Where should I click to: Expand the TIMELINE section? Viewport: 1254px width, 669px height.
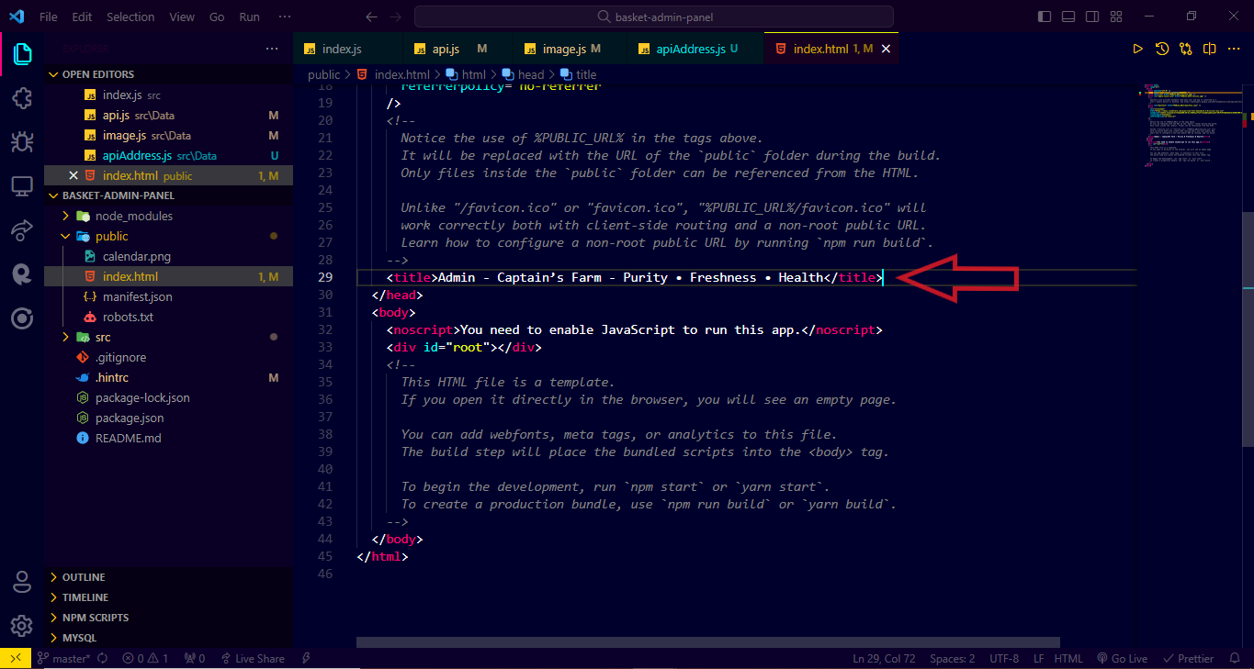(168, 597)
